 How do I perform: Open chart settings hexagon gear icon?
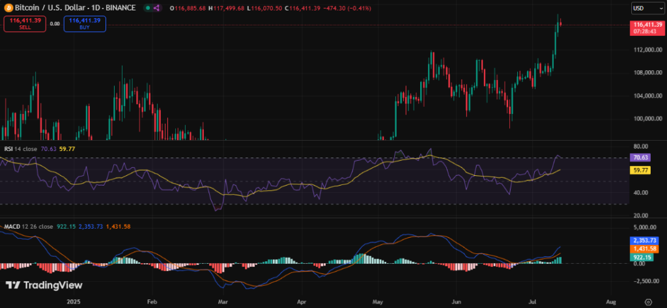[648, 301]
